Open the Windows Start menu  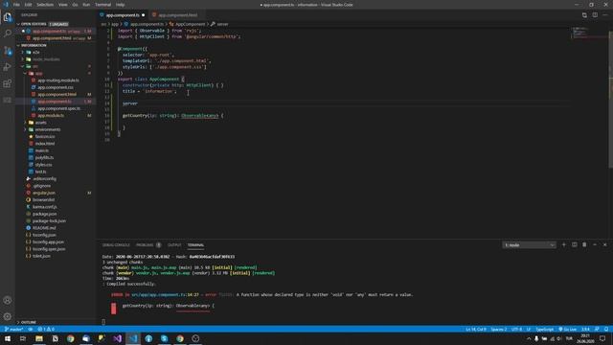[x=8, y=338]
